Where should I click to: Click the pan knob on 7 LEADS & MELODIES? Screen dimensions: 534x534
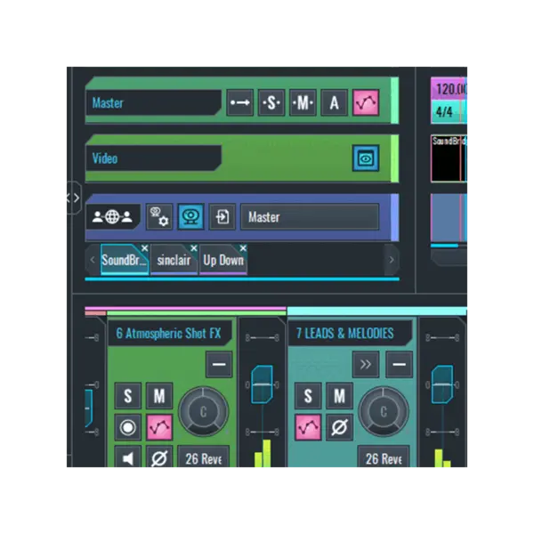pyautogui.click(x=384, y=411)
